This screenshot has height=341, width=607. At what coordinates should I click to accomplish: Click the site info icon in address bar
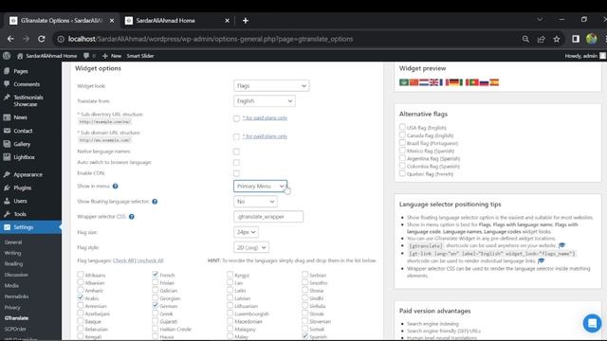click(61, 39)
